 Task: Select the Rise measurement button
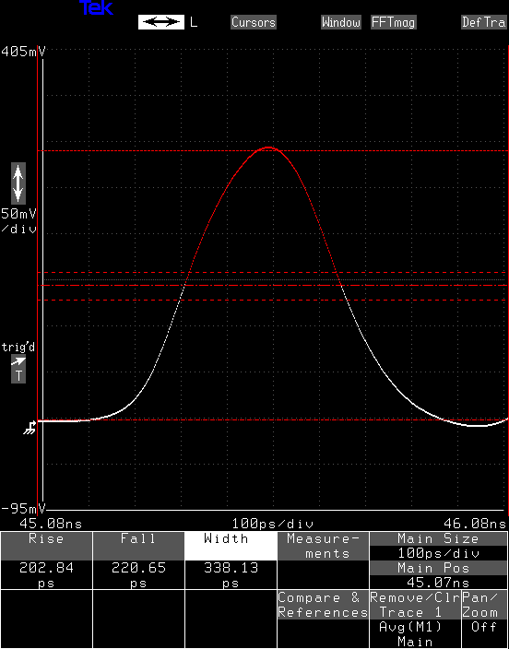click(x=46, y=546)
